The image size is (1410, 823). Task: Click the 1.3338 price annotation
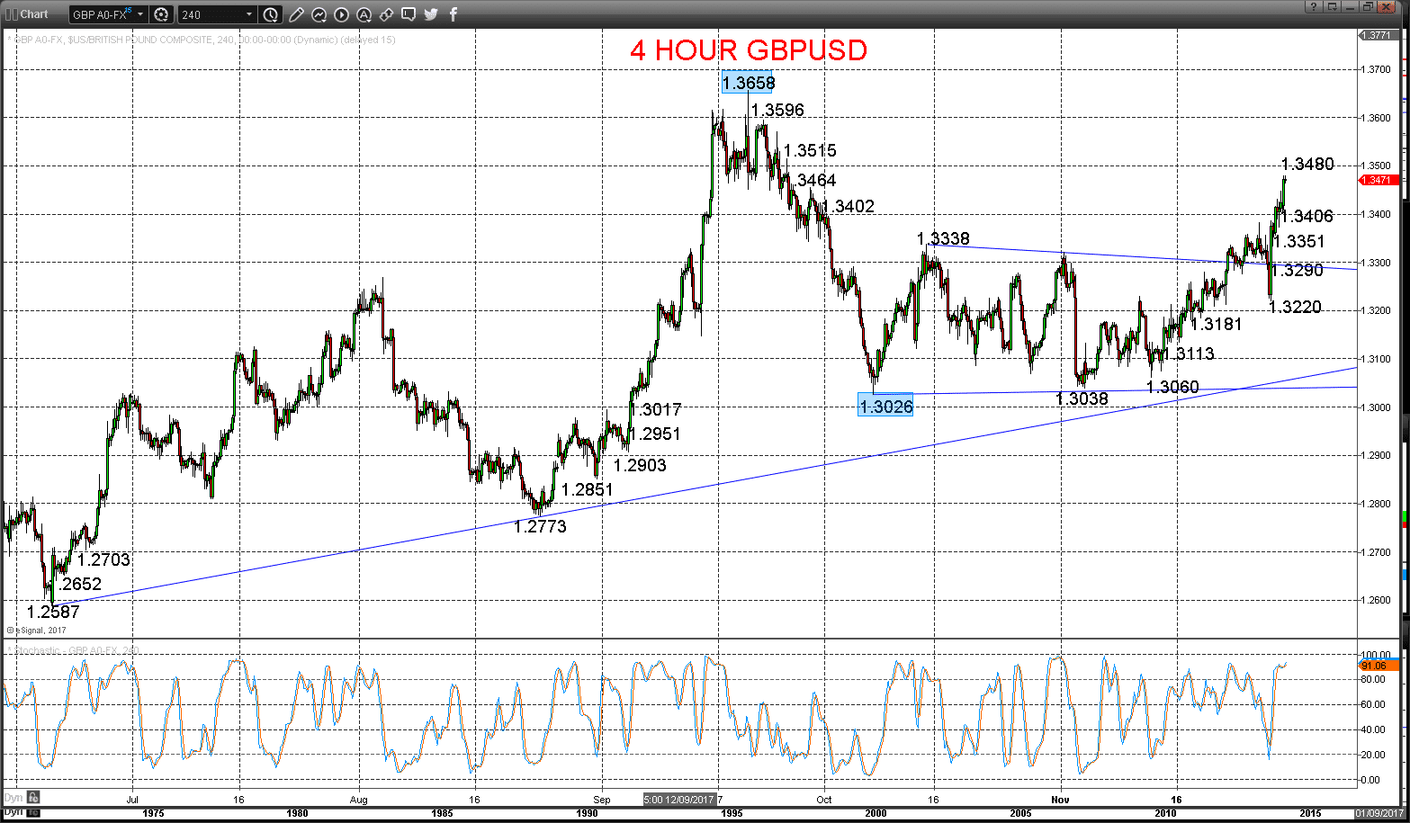click(x=943, y=238)
